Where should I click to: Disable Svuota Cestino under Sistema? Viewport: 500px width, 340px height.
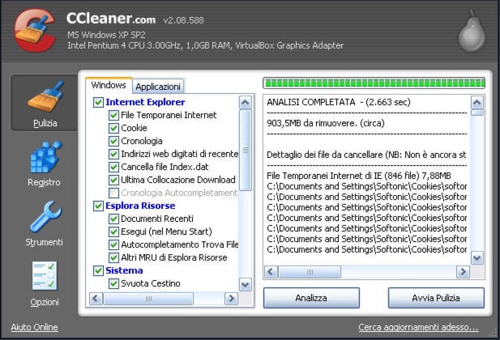(113, 284)
